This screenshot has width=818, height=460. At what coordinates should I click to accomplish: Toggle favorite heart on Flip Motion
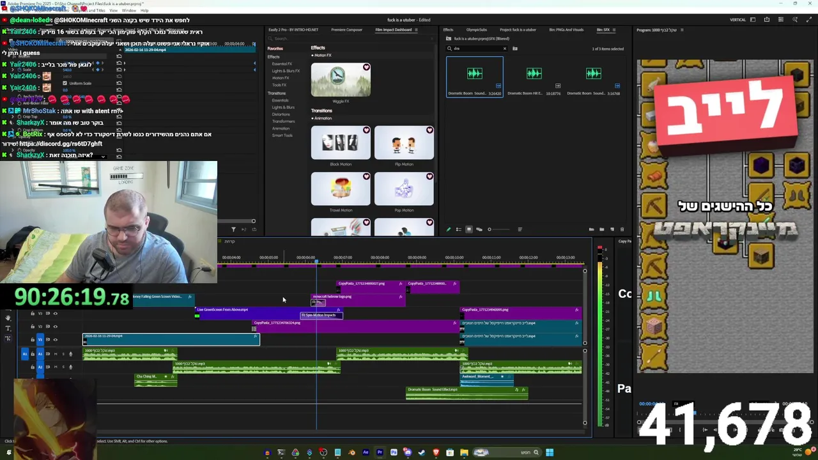429,130
